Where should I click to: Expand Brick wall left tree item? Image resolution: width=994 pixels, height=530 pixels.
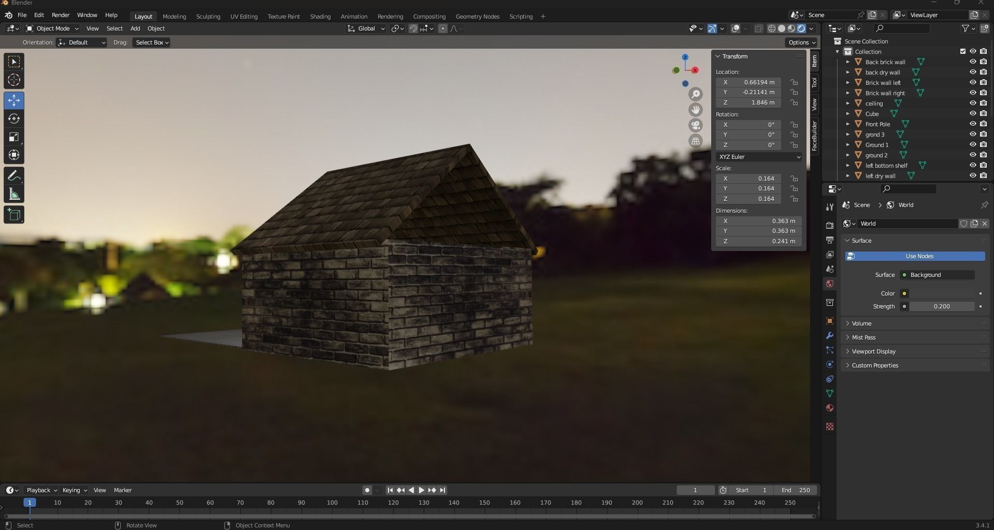click(848, 82)
